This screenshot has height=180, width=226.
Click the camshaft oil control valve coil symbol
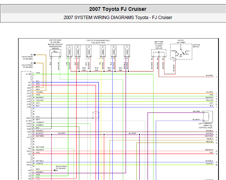coord(208,116)
